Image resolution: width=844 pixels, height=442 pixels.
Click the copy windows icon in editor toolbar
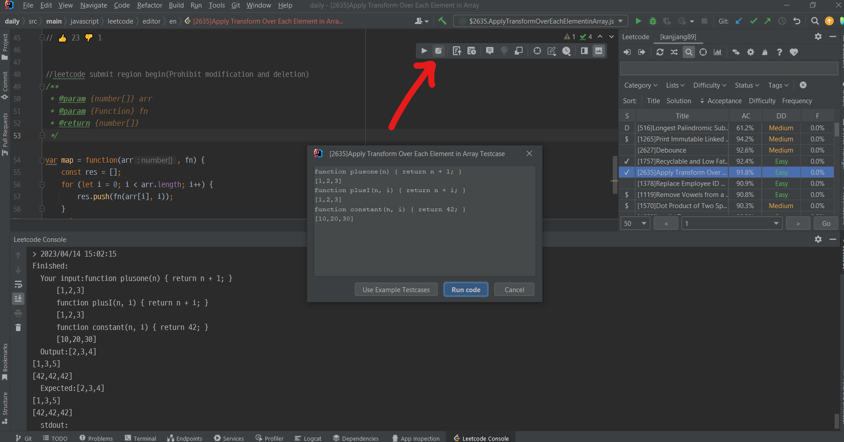519,51
